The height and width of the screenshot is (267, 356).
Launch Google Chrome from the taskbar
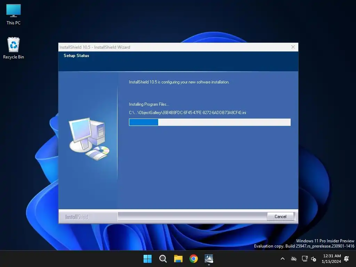point(194,259)
